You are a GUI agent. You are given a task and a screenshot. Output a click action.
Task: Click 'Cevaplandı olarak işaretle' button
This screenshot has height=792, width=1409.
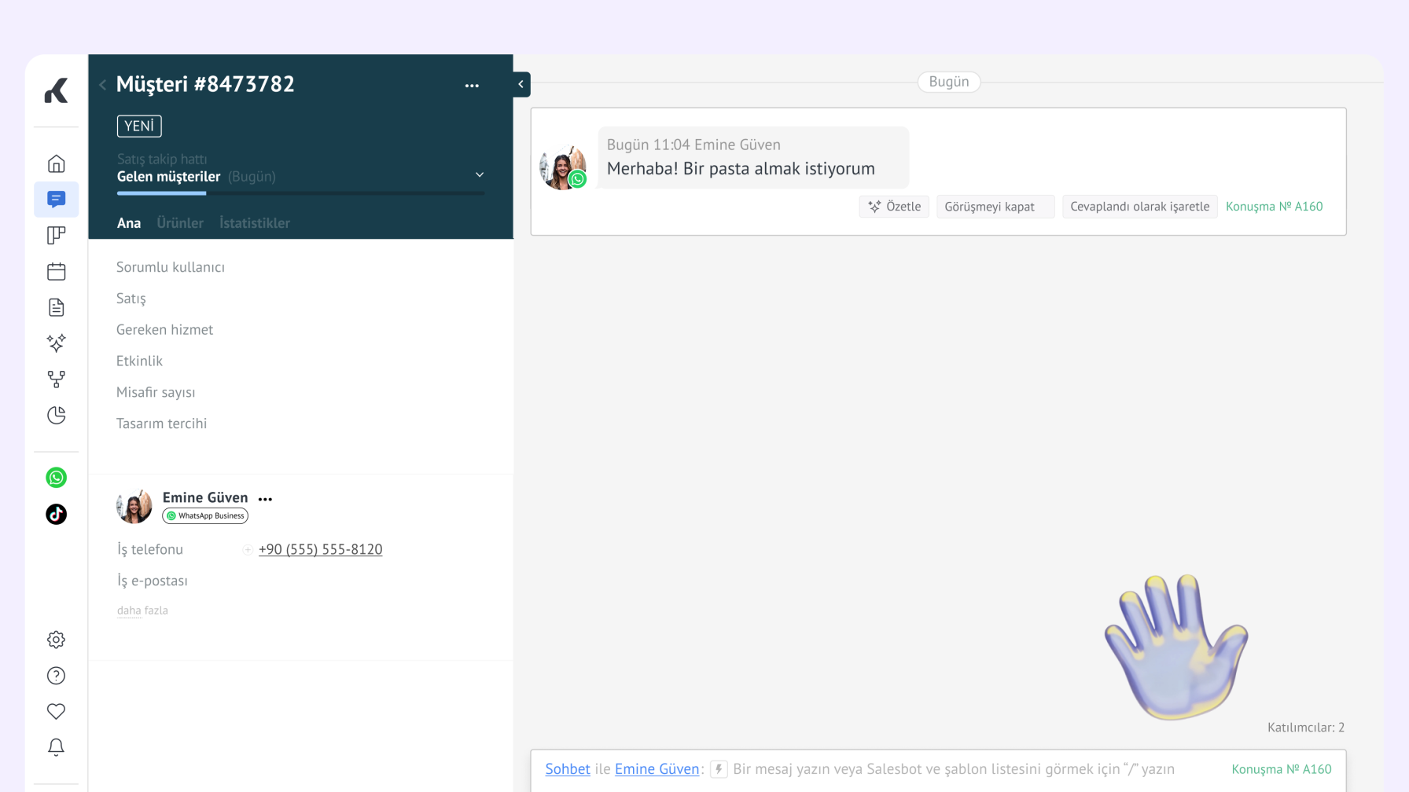tap(1139, 206)
